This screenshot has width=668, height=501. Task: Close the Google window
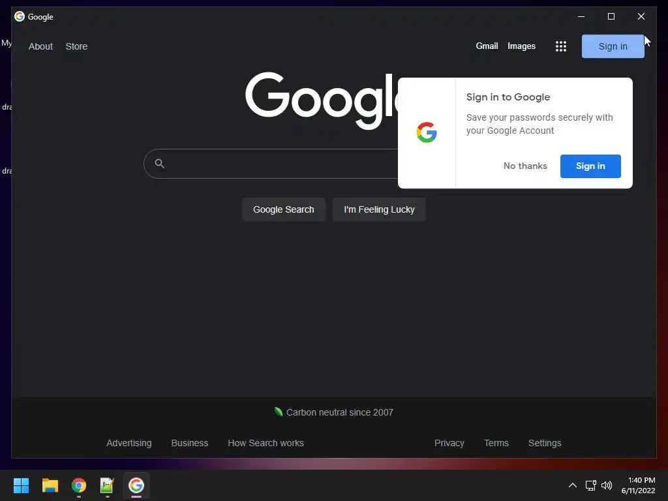[641, 16]
